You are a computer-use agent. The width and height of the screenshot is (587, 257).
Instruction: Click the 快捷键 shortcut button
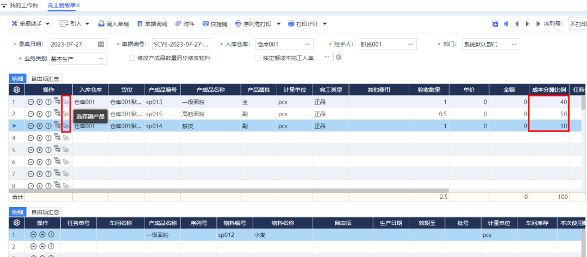click(x=215, y=23)
